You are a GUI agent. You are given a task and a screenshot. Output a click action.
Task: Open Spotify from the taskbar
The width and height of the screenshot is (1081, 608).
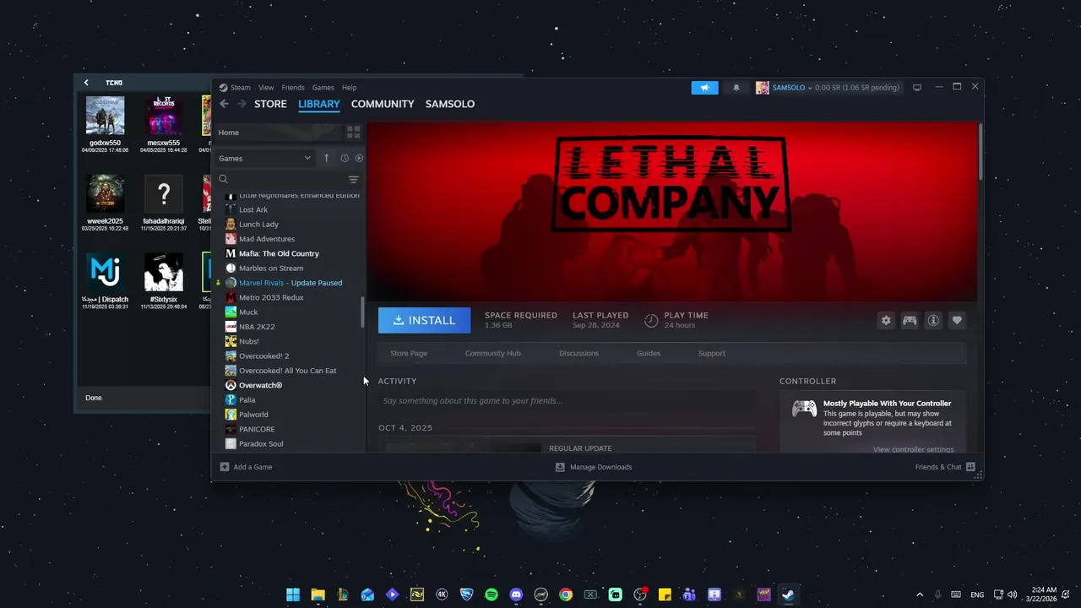pos(492,594)
